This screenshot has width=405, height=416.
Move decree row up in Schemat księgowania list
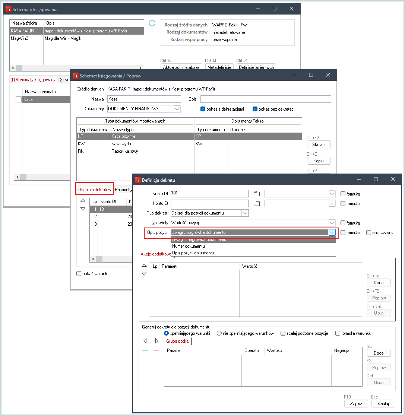[83, 200]
